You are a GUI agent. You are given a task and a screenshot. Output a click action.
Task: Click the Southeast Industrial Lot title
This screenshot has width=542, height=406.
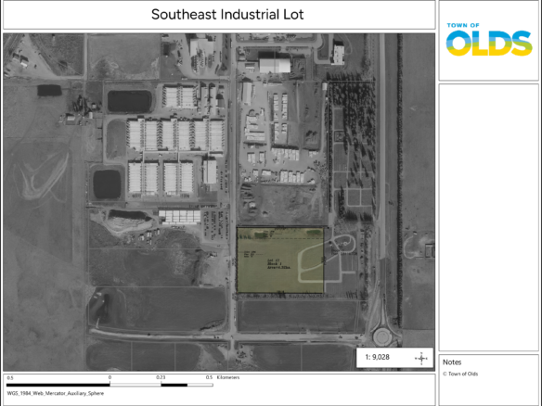pyautogui.click(x=227, y=15)
